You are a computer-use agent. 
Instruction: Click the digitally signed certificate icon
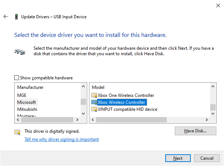17,132
